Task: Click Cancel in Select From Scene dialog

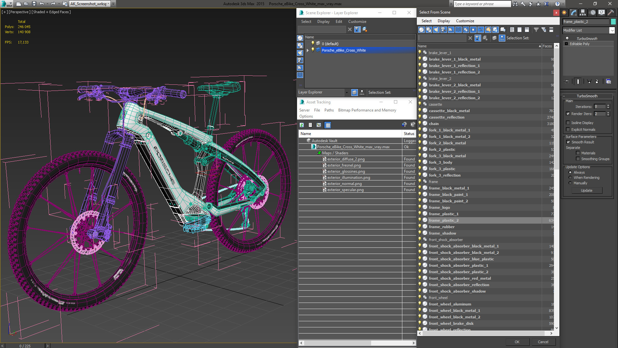Action: (543, 342)
